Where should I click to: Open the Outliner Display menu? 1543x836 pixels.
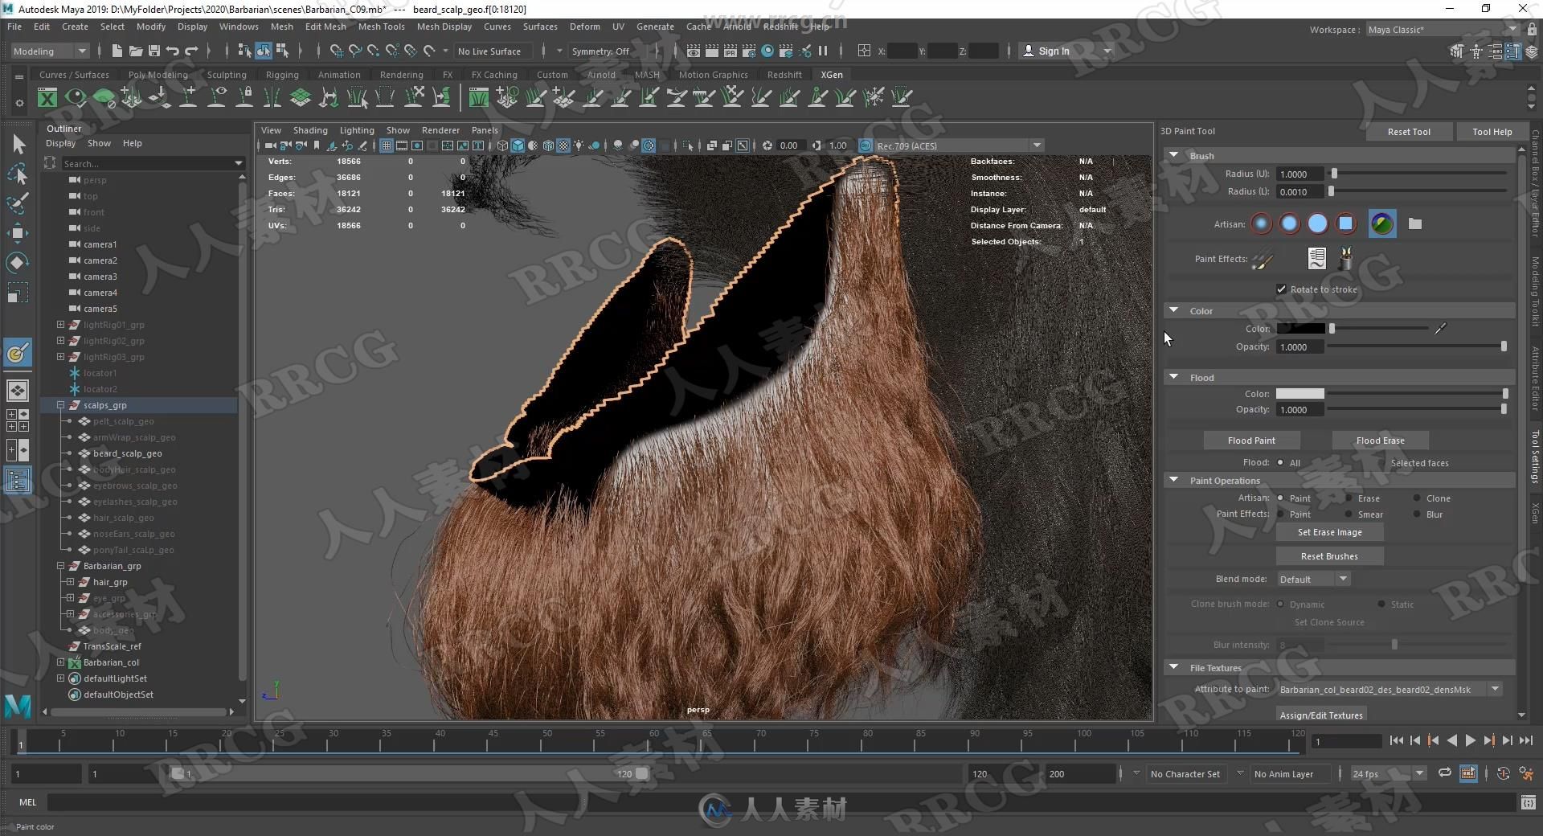point(60,143)
